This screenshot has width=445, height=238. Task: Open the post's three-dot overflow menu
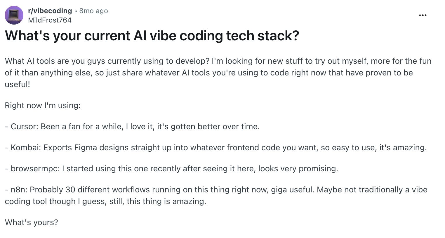423,15
